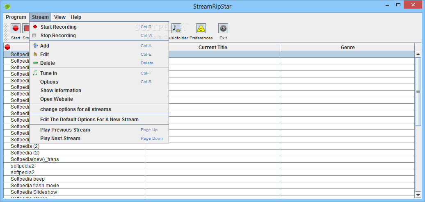Open the music folder toolbar icon

click(176, 28)
